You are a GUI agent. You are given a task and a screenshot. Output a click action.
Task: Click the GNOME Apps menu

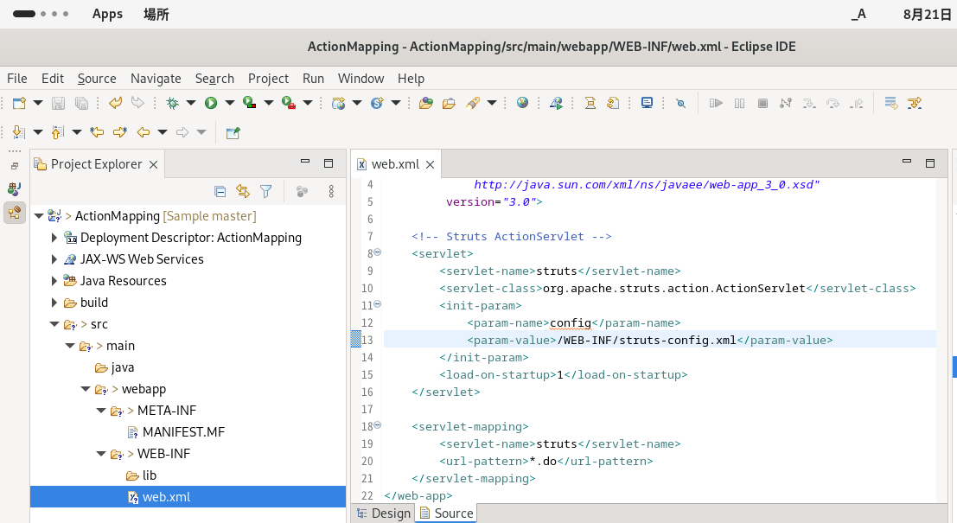[x=107, y=14]
